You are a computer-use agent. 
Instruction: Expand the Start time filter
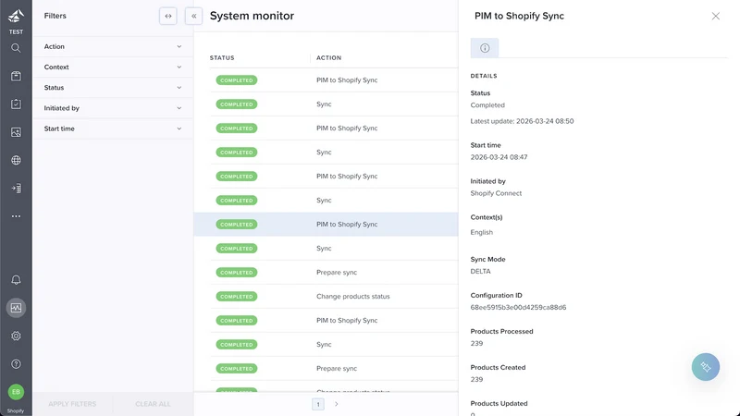113,128
